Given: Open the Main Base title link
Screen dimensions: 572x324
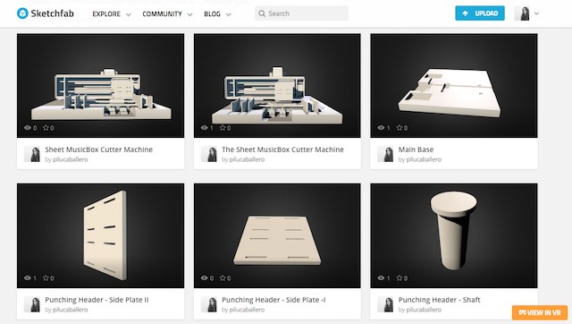Looking at the screenshot, I should (x=416, y=149).
